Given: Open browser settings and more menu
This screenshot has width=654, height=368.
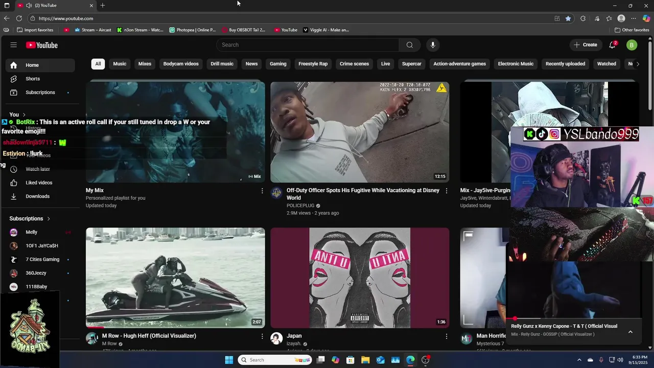Looking at the screenshot, I should coord(634,18).
